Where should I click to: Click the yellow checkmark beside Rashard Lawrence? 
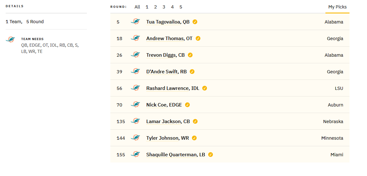click(204, 88)
